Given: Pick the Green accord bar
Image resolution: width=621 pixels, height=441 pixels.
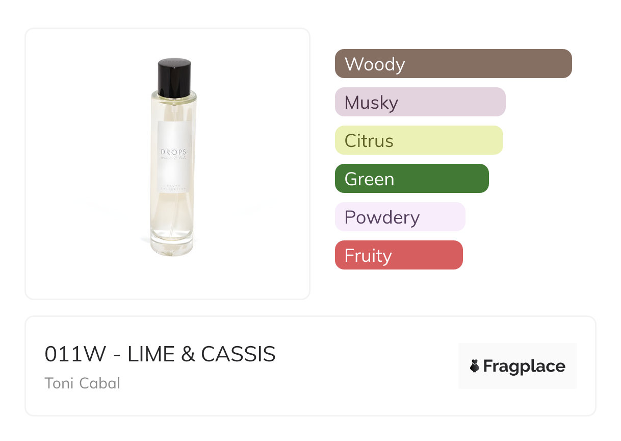Looking at the screenshot, I should pyautogui.click(x=411, y=179).
